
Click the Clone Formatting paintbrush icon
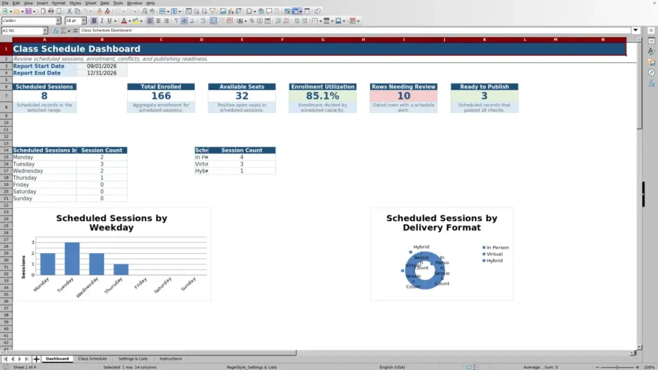(x=100, y=11)
